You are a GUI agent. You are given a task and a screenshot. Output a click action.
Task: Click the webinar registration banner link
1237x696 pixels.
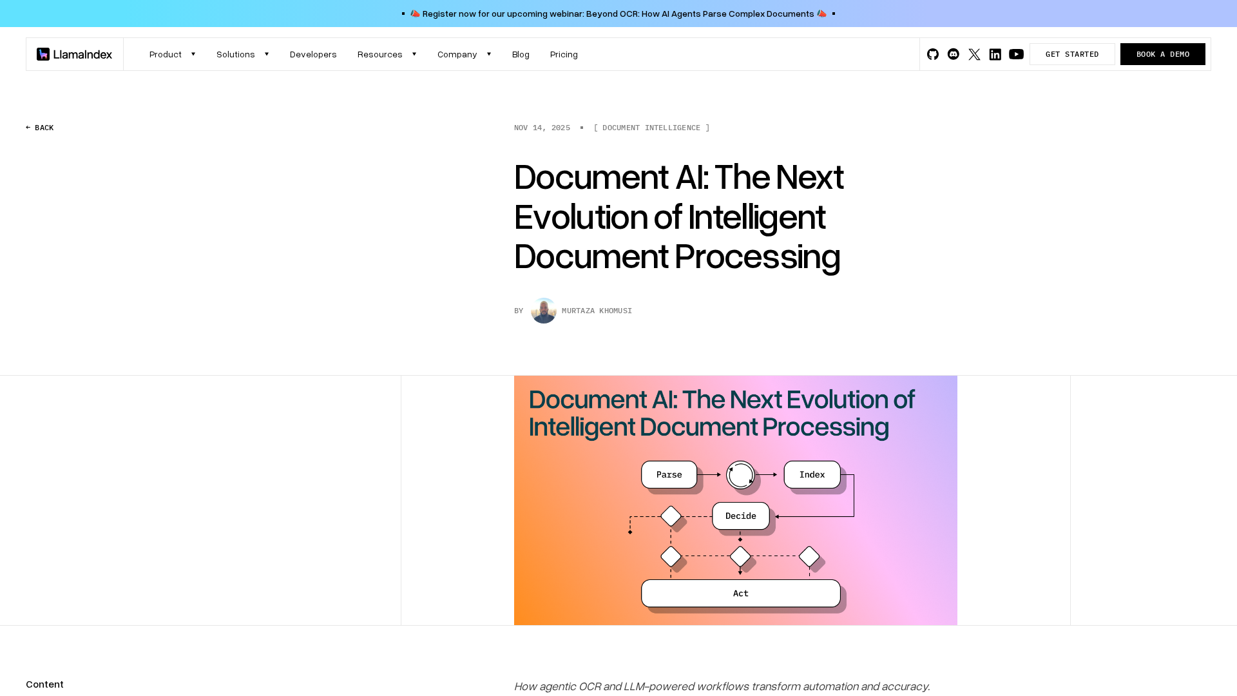618,14
